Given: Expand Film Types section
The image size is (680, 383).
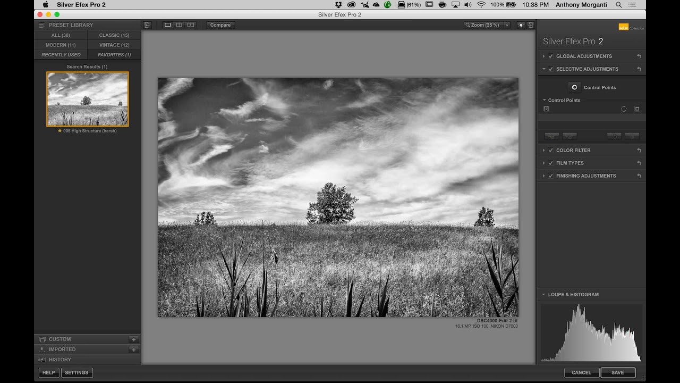Looking at the screenshot, I should click(544, 163).
